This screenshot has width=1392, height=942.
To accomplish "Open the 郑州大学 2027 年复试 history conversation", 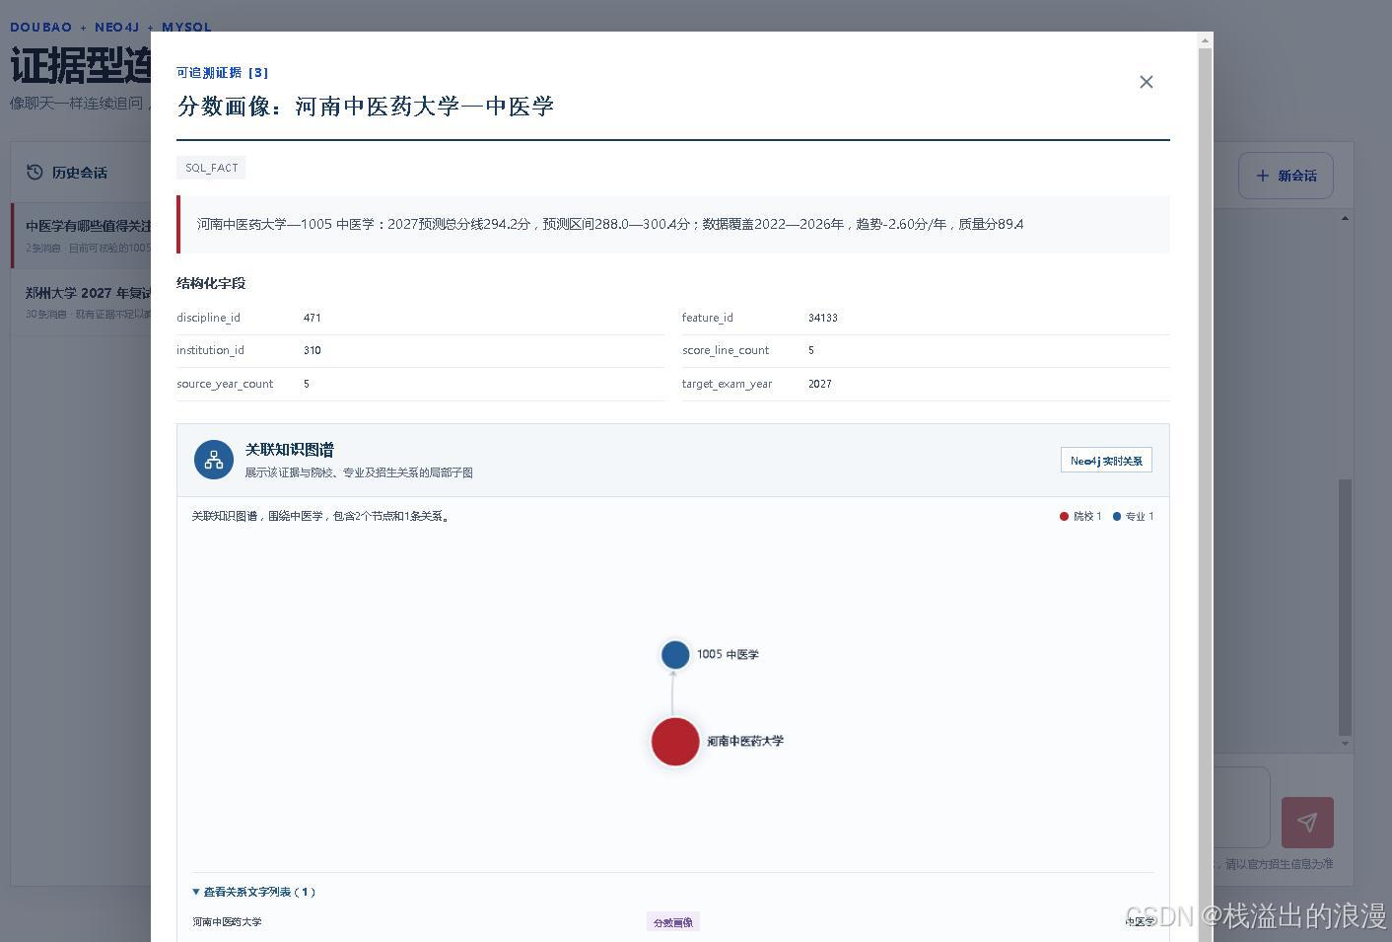I will [82, 302].
